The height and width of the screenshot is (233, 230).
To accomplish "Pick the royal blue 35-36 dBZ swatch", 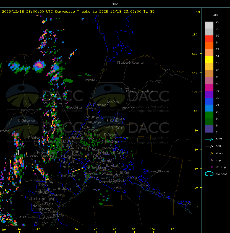I will 209,101.
